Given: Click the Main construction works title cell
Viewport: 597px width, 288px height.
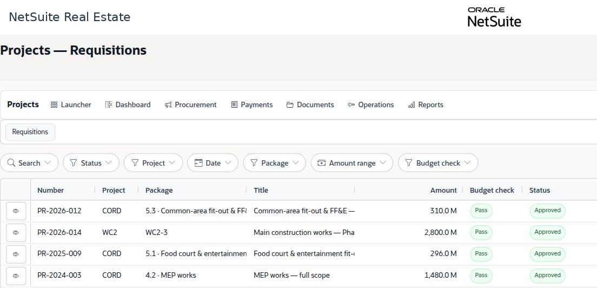Looking at the screenshot, I should 304,232.
